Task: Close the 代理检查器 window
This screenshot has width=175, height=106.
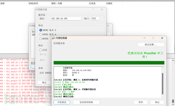Action: [162, 38]
